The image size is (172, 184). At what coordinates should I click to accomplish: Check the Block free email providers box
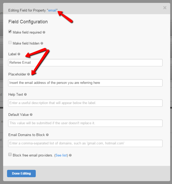coord(10,155)
